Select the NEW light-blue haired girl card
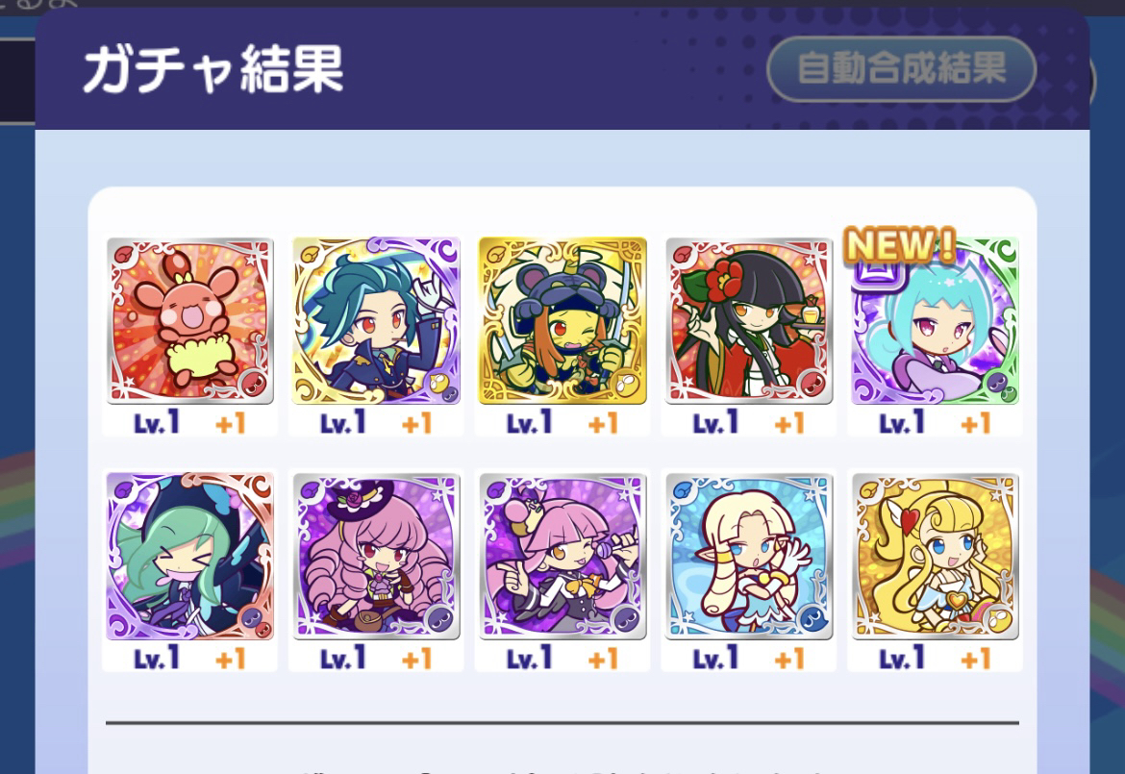This screenshot has width=1125, height=774. [935, 320]
